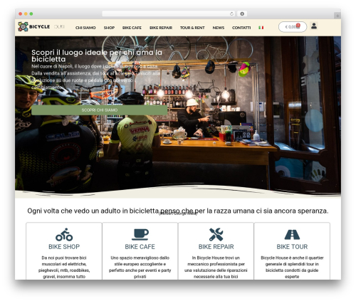Open the SHOP menu item

point(109,28)
